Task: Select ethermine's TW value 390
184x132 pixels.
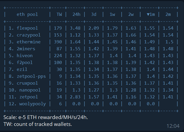Action: click(58, 42)
